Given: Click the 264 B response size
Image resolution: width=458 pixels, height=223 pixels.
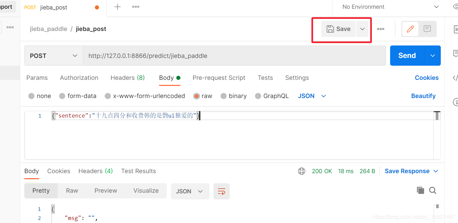Looking at the screenshot, I should tap(367, 171).
